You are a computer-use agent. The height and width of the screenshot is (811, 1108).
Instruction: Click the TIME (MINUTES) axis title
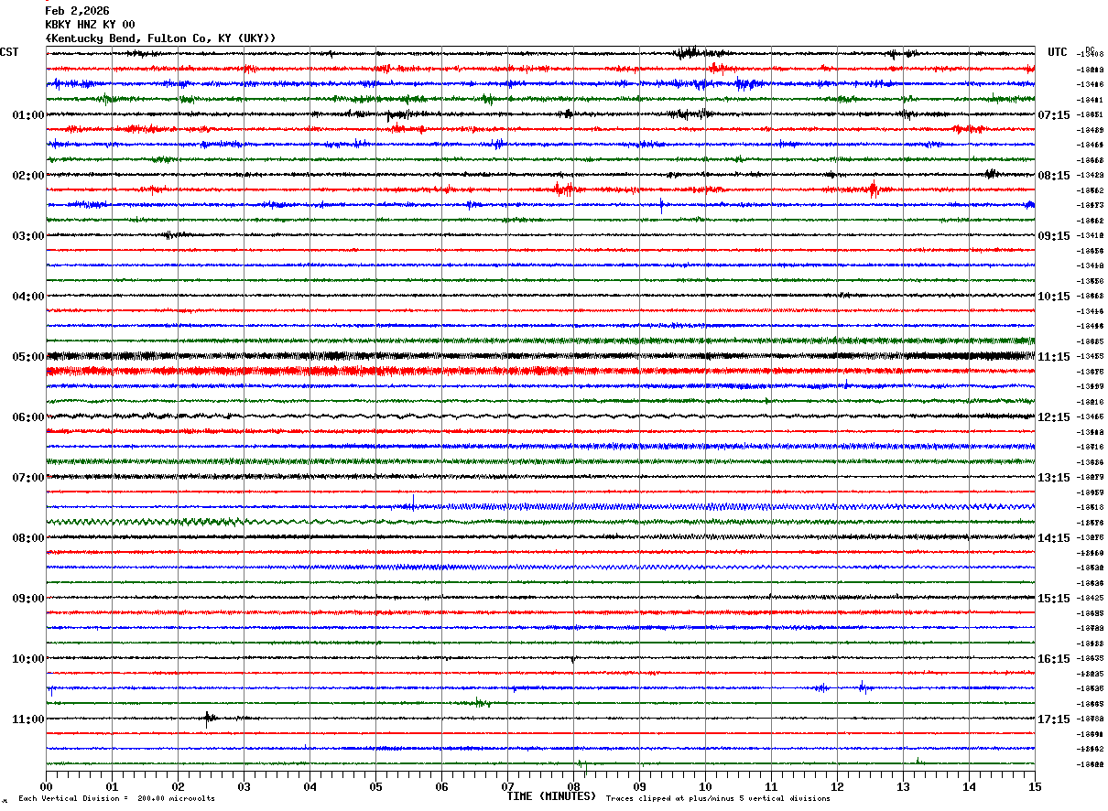(551, 796)
